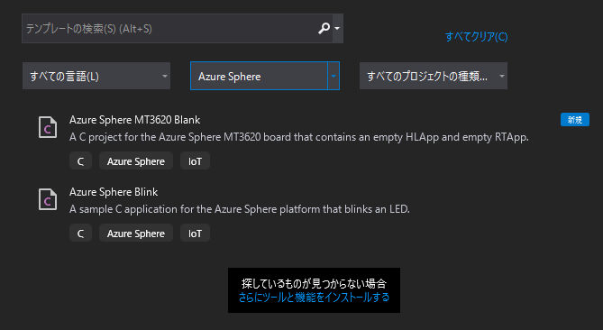Viewport: 603px width, 330px height.
Task: Click the 新規 badge on MT3620 Blank
Action: click(x=574, y=120)
